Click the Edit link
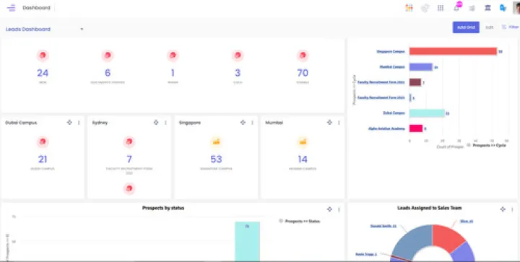 pyautogui.click(x=490, y=27)
